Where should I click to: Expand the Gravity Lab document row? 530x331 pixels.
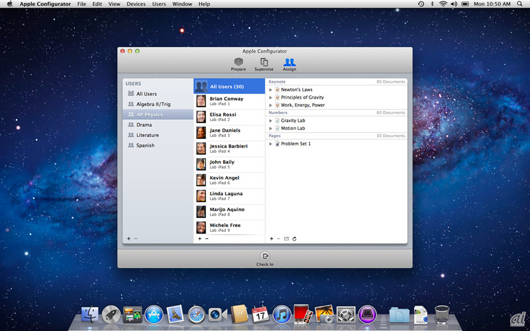270,120
